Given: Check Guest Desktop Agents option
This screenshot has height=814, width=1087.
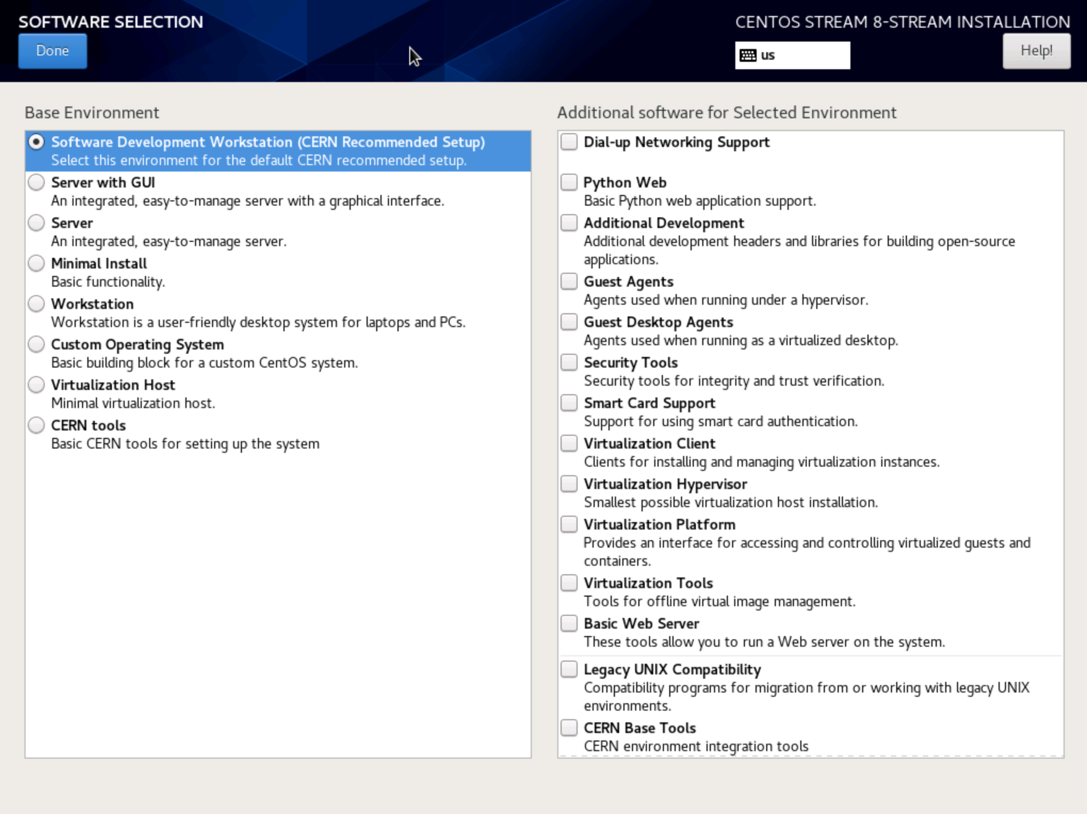Looking at the screenshot, I should pyautogui.click(x=569, y=322).
